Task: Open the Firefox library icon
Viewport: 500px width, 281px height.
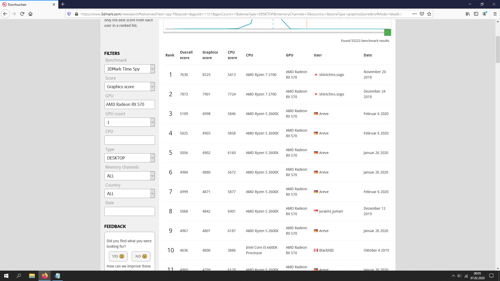Action: [468, 14]
